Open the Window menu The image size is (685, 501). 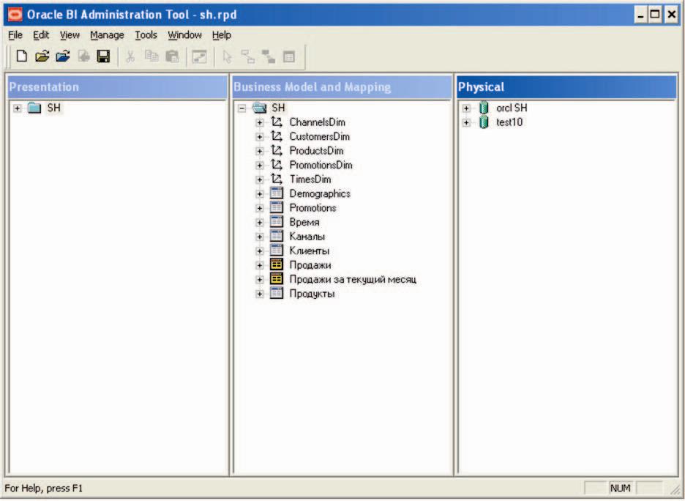[185, 35]
